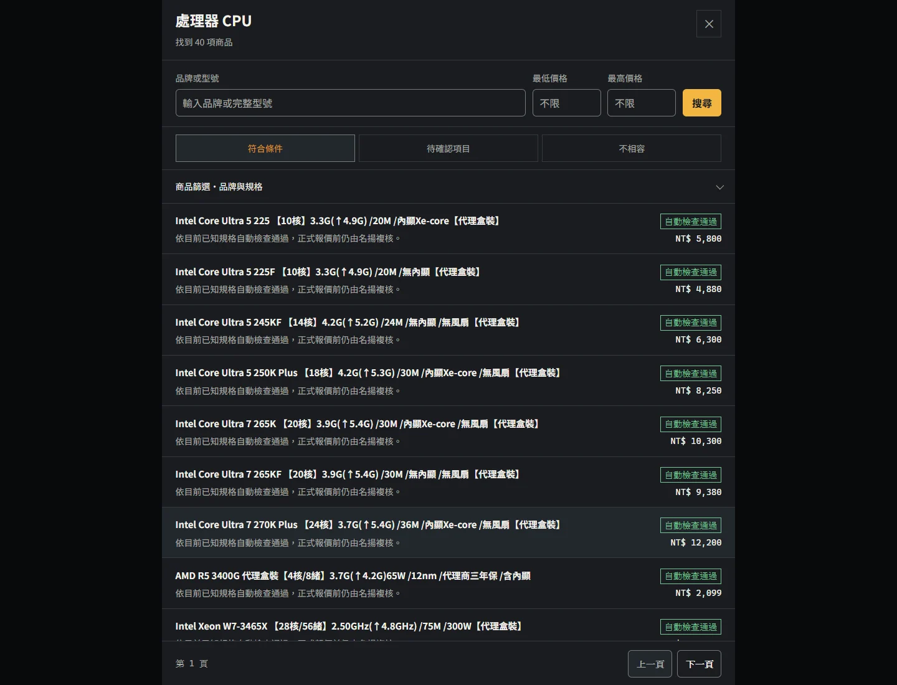The image size is (897, 685).
Task: Select Intel Core Ultra 5 225F product
Action: point(448,280)
